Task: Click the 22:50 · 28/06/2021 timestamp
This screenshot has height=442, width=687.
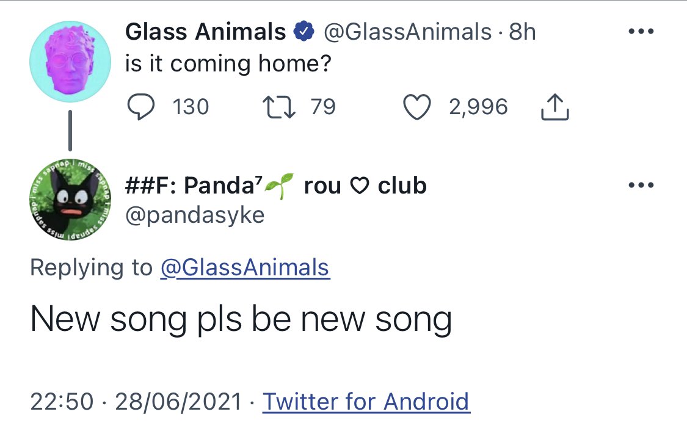Action: (136, 401)
